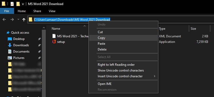Click the Documents icon in the sidebar

pos(10,52)
